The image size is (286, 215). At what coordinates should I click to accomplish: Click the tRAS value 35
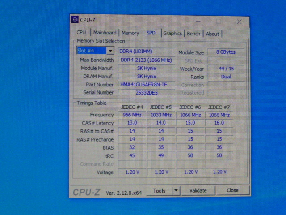tap(161, 147)
